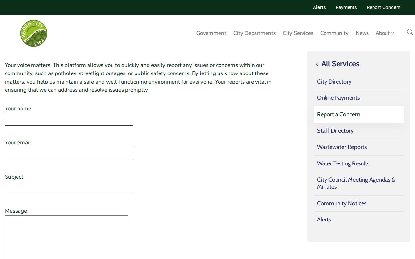Open Wastewater Reports in the sidebar
The image size is (415, 259).
359,147
